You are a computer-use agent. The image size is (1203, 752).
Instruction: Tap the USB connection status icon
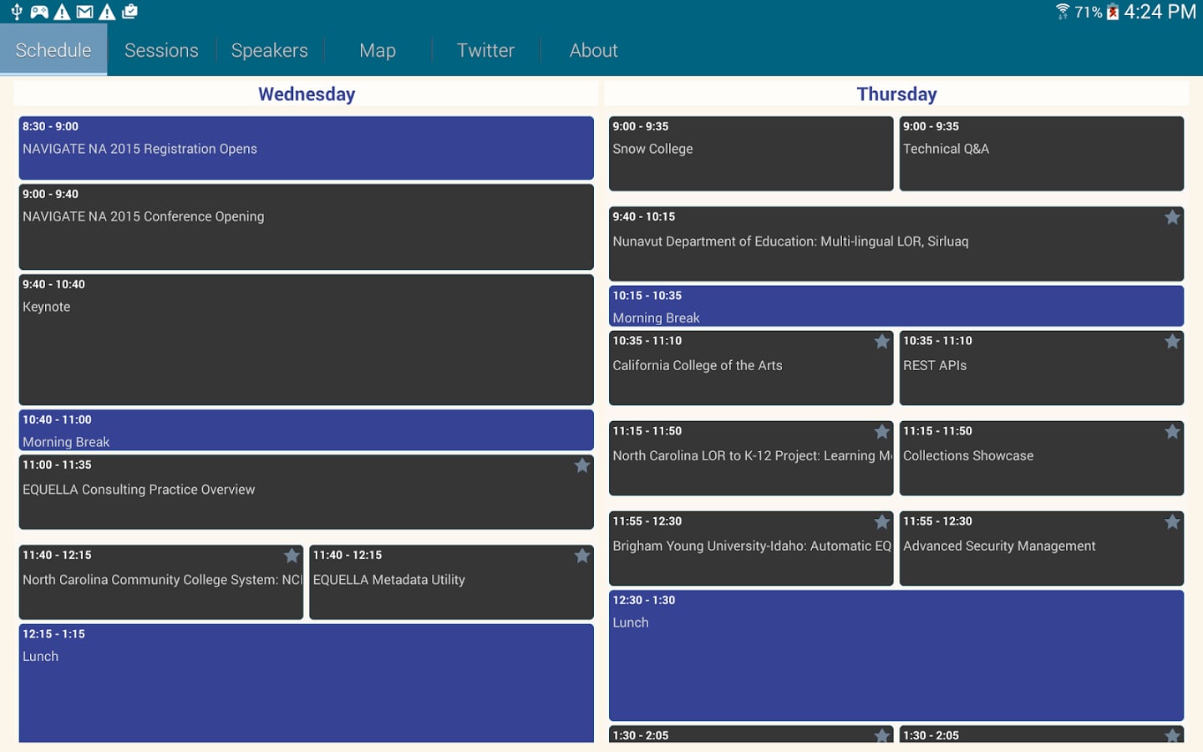coord(17,12)
